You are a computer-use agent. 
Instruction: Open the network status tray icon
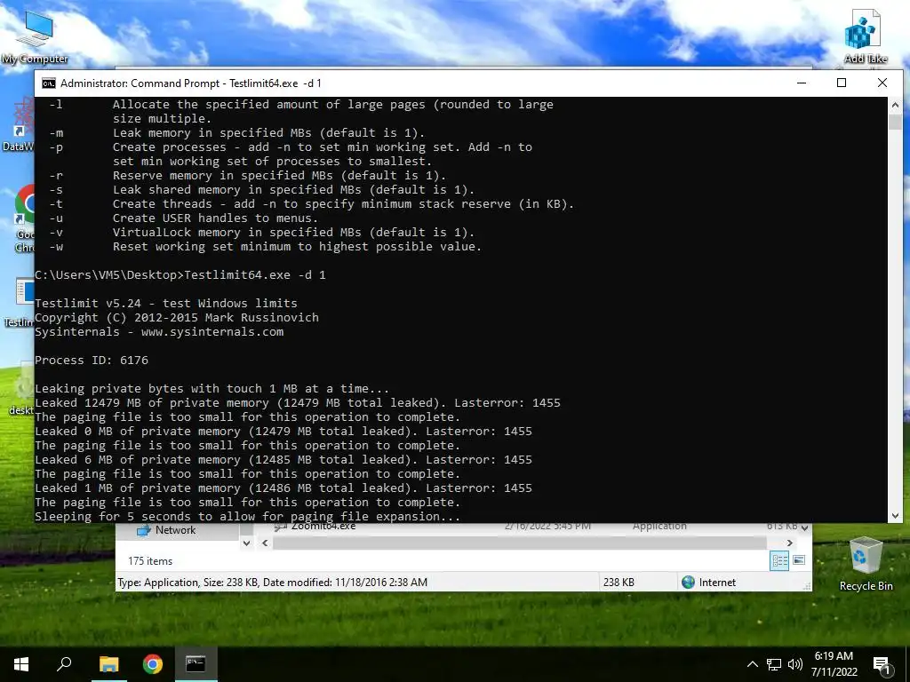coord(774,664)
